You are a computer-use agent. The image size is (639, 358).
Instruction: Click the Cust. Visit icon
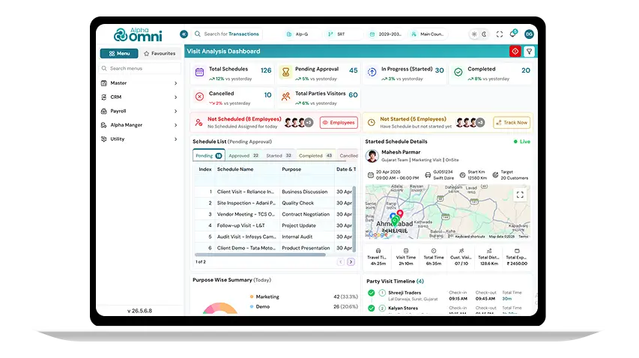(x=461, y=251)
